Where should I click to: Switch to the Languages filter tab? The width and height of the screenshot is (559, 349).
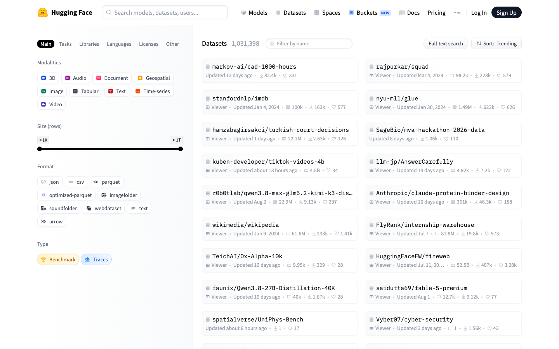(119, 44)
